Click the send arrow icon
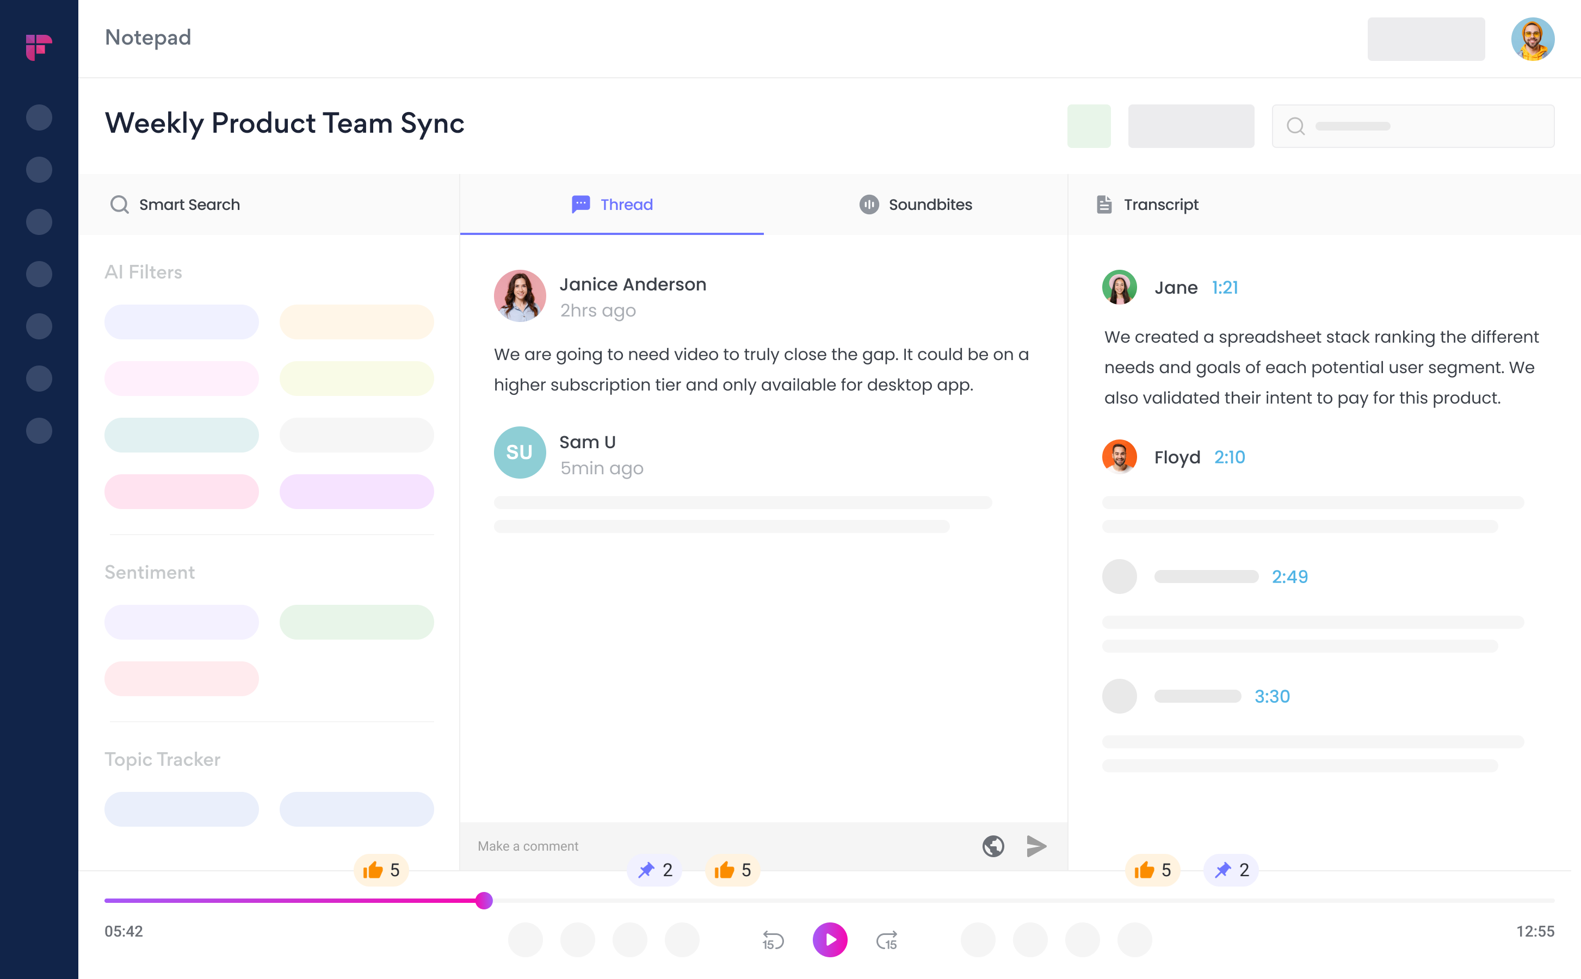The image size is (1581, 979). [x=1037, y=846]
